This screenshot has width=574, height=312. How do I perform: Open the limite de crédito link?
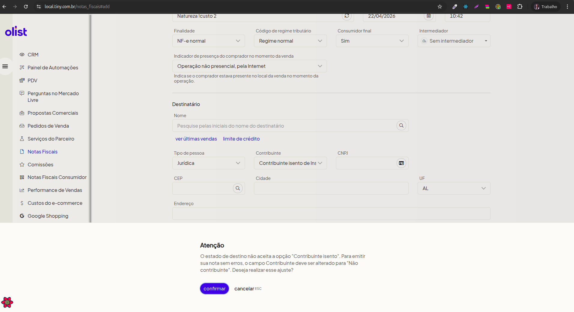241,139
